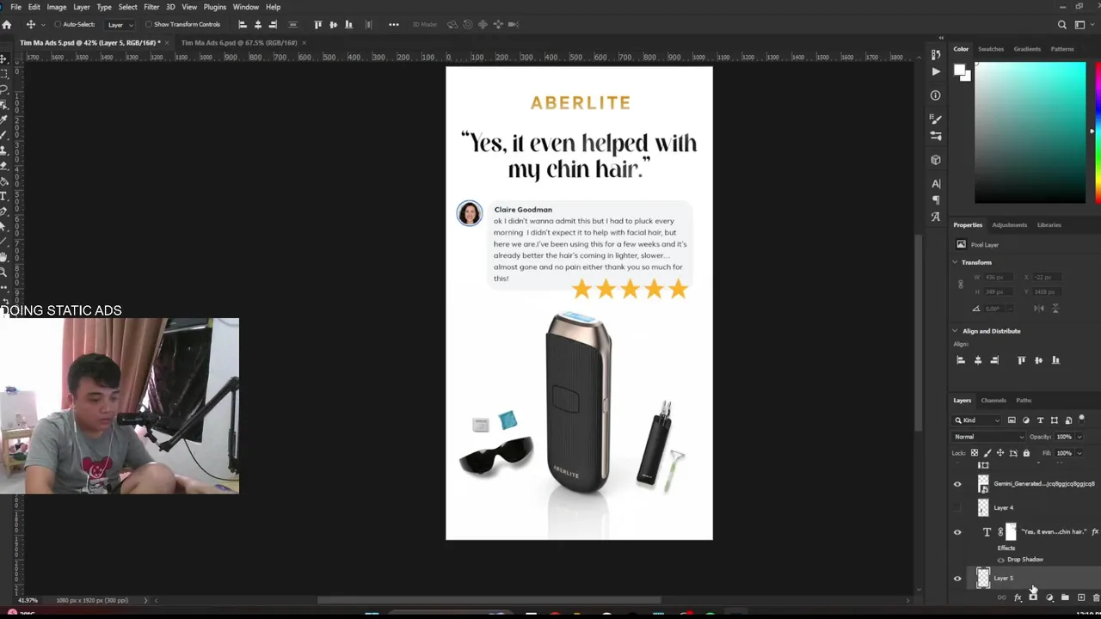Filter layers by type layers icon
1101x619 pixels.
(x=1040, y=420)
